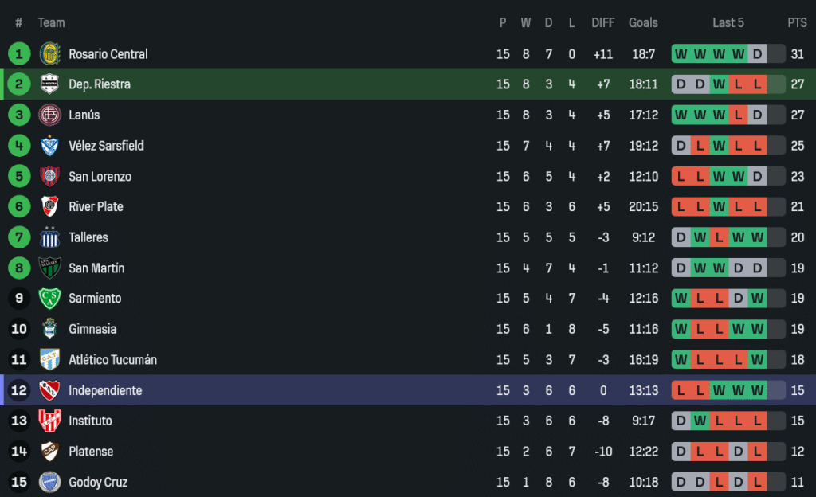Click the Goals column header
The image size is (816, 497).
[x=642, y=23]
